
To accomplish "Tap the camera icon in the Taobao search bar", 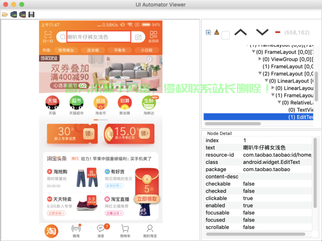I will tap(138, 37).
